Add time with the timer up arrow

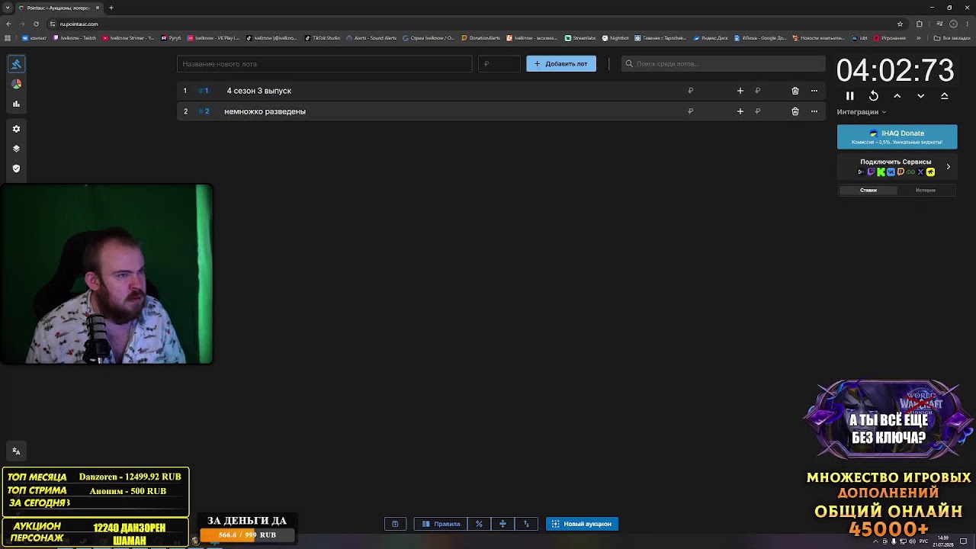pos(897,96)
